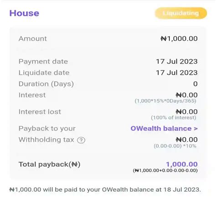The width and height of the screenshot is (216, 199).
Task: Click the Duration value 0
Action: pos(195,84)
